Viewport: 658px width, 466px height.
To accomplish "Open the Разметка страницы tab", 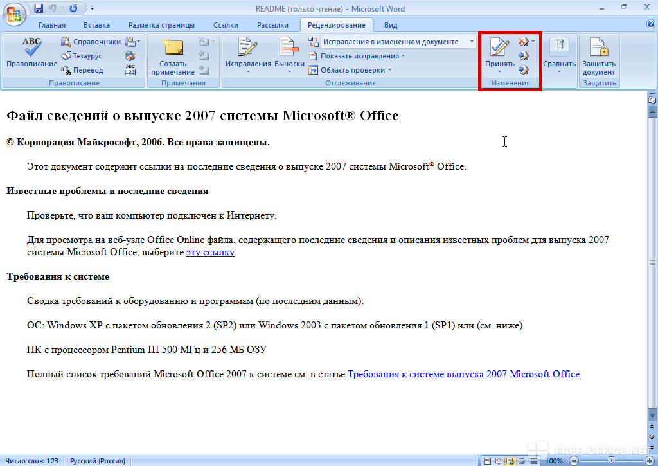I will [161, 25].
